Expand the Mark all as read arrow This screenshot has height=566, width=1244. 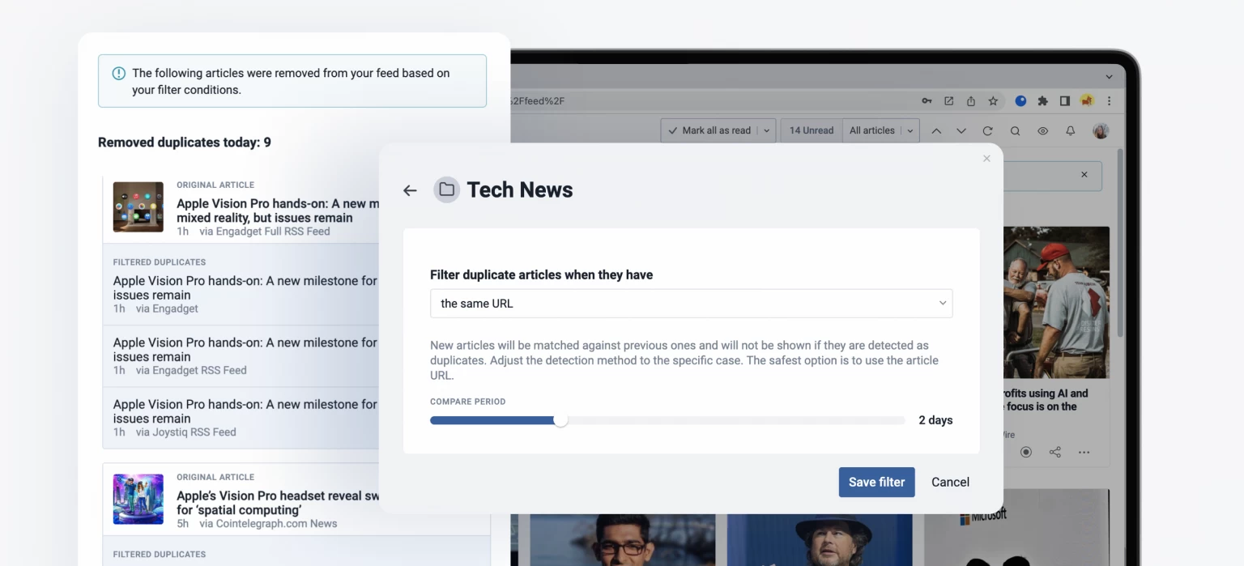[766, 130]
